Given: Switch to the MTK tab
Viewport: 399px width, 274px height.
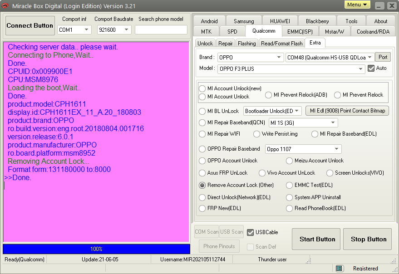Looking at the screenshot, I should 207,32.
